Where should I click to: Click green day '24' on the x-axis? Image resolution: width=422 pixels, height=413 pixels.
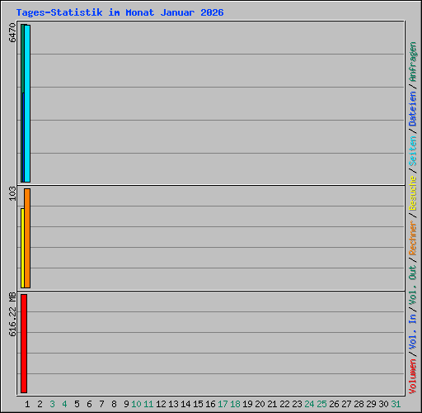[x=309, y=404]
